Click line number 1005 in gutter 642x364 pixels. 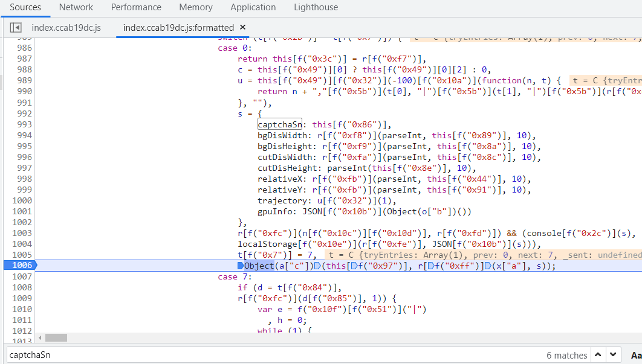click(x=22, y=255)
